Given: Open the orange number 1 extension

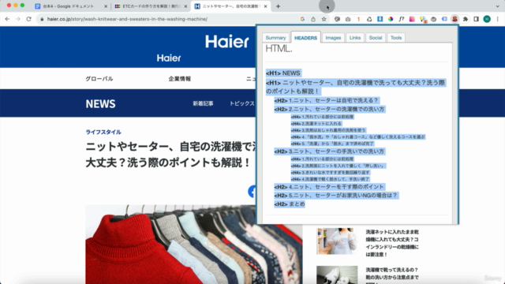Looking at the screenshot, I should (358, 19).
